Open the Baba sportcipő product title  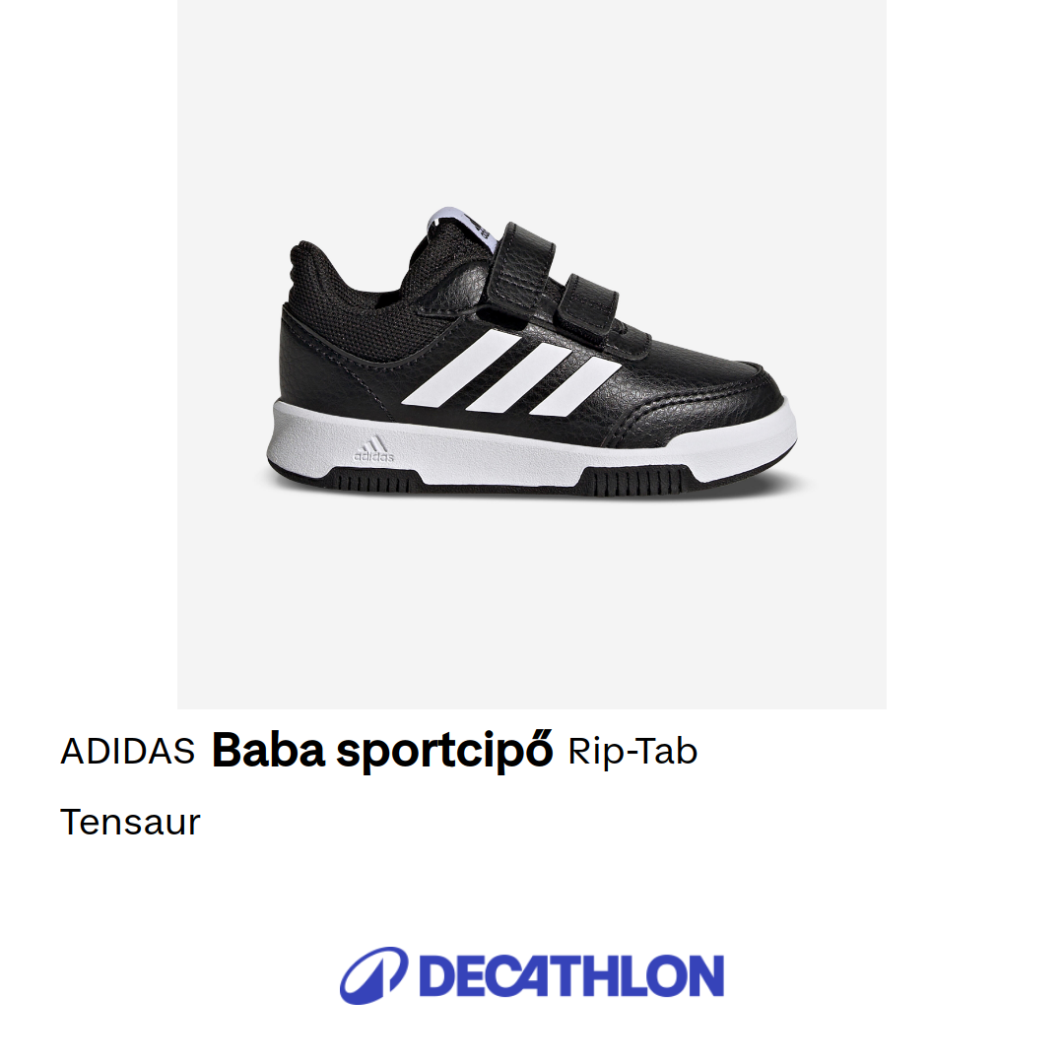pyautogui.click(x=382, y=752)
